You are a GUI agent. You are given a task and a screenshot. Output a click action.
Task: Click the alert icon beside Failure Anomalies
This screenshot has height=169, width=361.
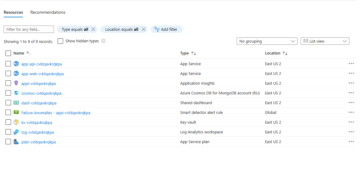click(16, 112)
